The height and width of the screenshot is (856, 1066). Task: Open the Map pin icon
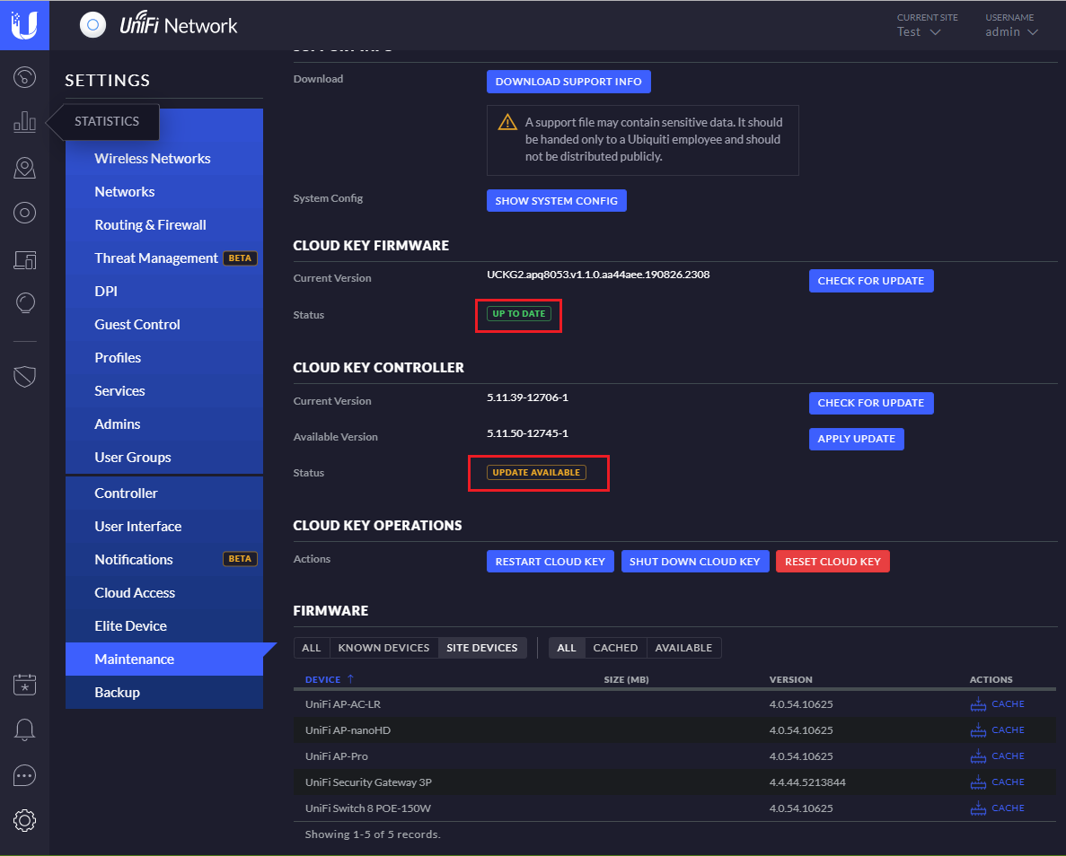point(24,168)
